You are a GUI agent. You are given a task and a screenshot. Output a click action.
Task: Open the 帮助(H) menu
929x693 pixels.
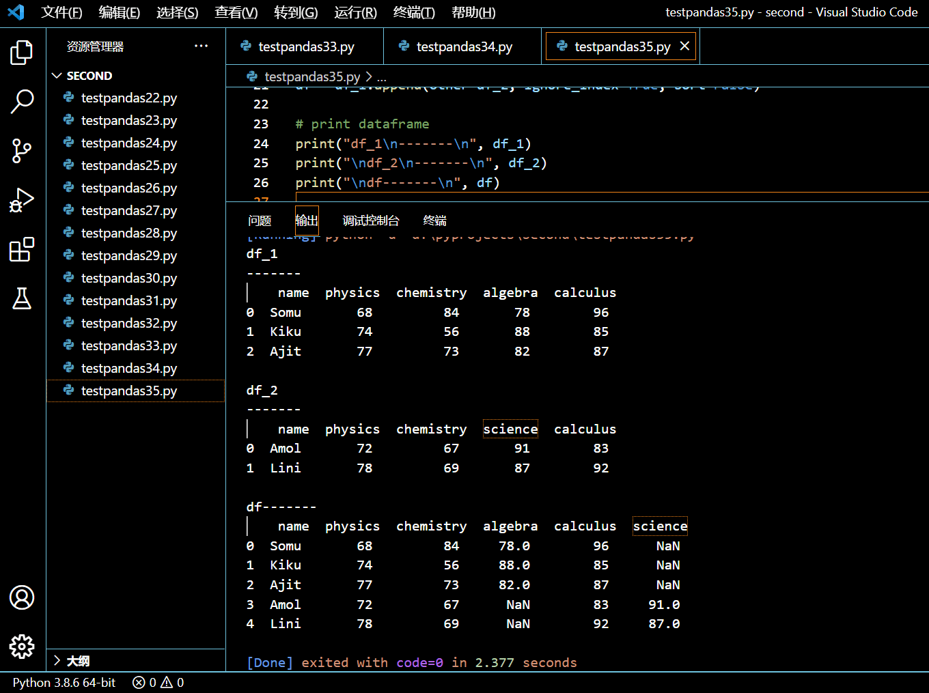[x=473, y=12]
